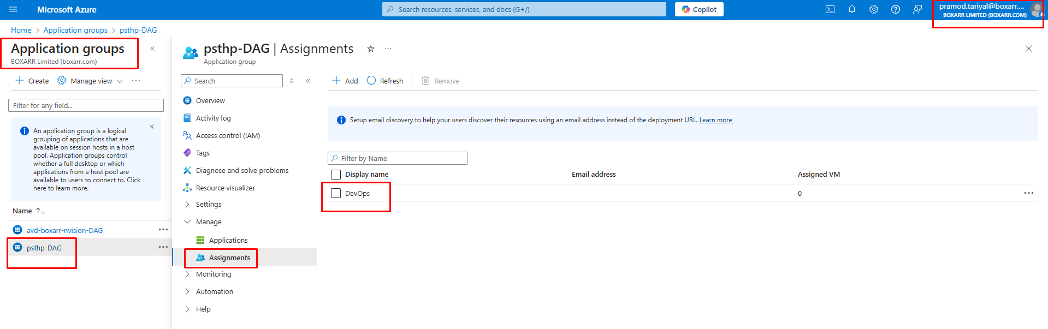Open Diagnose and solve problems
The image size is (1048, 329).
242,170
